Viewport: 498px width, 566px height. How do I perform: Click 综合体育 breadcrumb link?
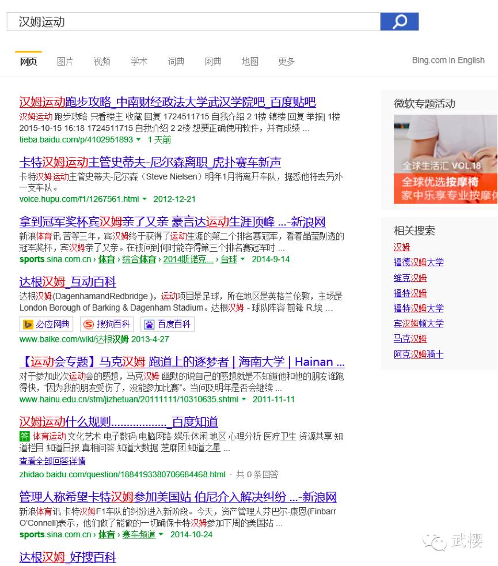(139, 259)
